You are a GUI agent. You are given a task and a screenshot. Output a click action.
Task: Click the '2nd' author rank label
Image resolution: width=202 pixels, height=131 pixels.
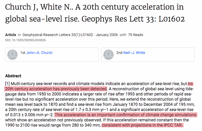119,53
